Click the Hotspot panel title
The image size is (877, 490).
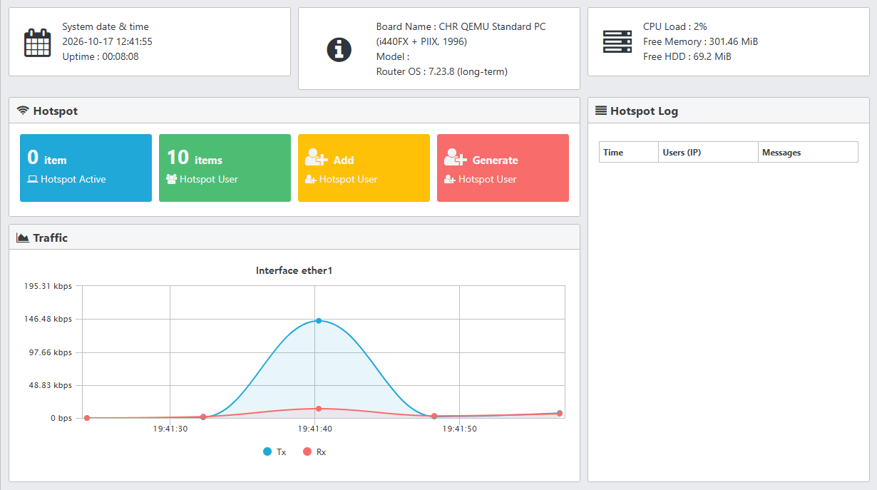click(x=56, y=111)
